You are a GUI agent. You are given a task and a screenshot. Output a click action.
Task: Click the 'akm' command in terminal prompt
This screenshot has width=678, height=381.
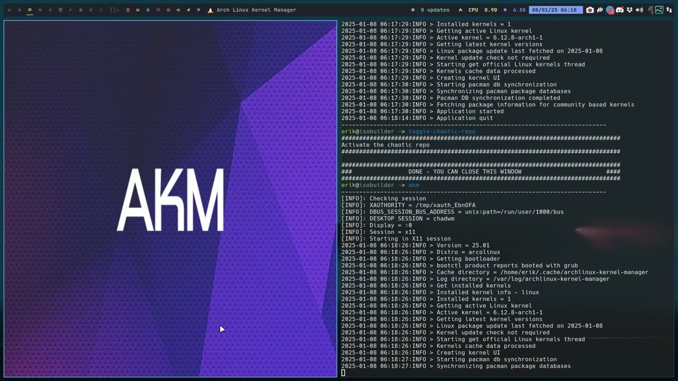click(414, 185)
